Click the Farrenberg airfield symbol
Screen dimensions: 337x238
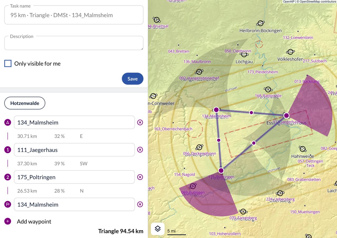[x=243, y=212]
